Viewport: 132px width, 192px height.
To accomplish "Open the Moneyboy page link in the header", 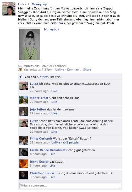I will tap(39, 4).
